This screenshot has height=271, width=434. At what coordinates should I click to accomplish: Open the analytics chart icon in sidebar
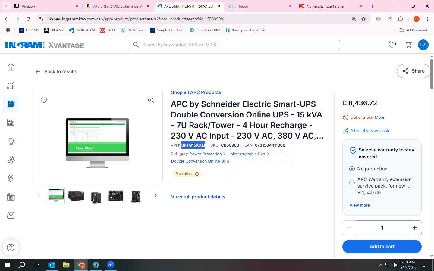[x=11, y=86]
